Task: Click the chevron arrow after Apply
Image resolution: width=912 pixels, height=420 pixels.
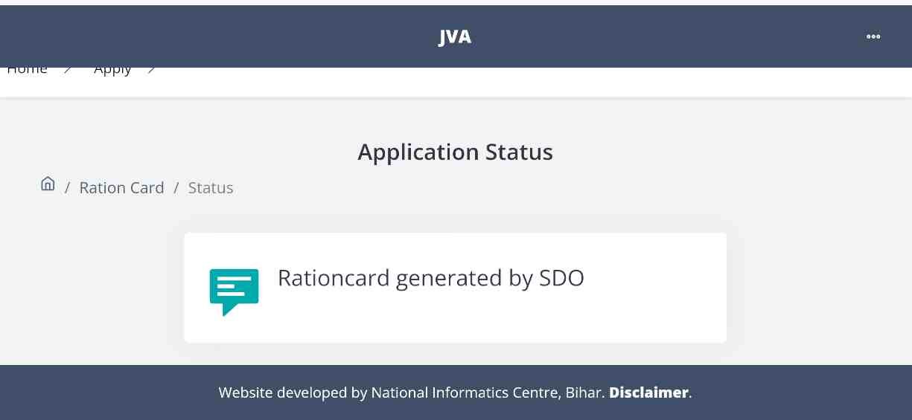Action: (151, 70)
